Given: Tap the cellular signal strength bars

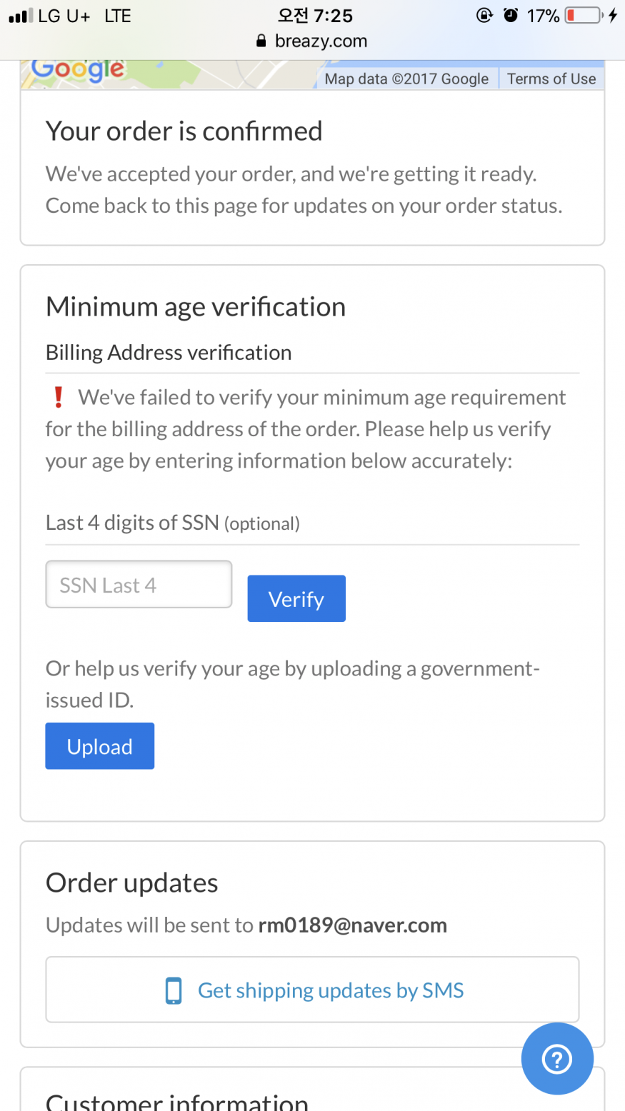Looking at the screenshot, I should [21, 16].
